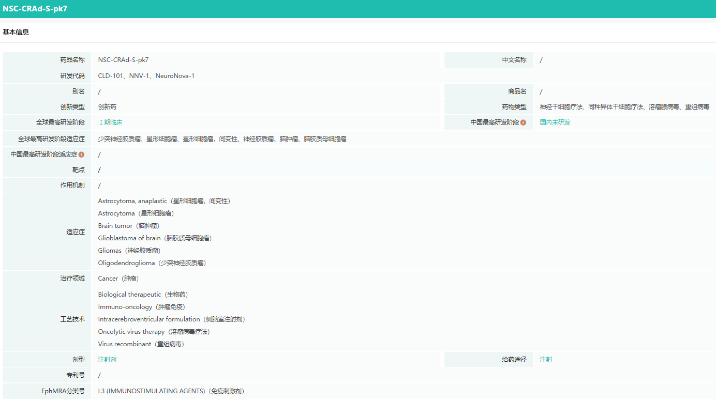Select the 基本信息 section heading

pos(16,32)
